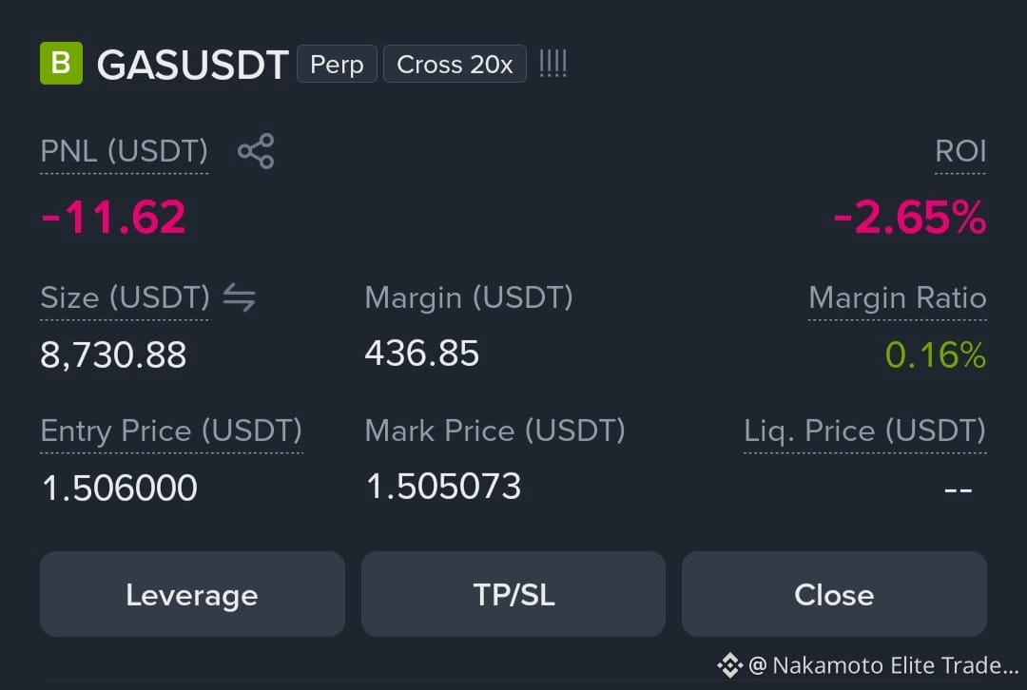This screenshot has height=690, width=1027.
Task: Click the Mark Price value 1.505073
Action: pos(443,487)
